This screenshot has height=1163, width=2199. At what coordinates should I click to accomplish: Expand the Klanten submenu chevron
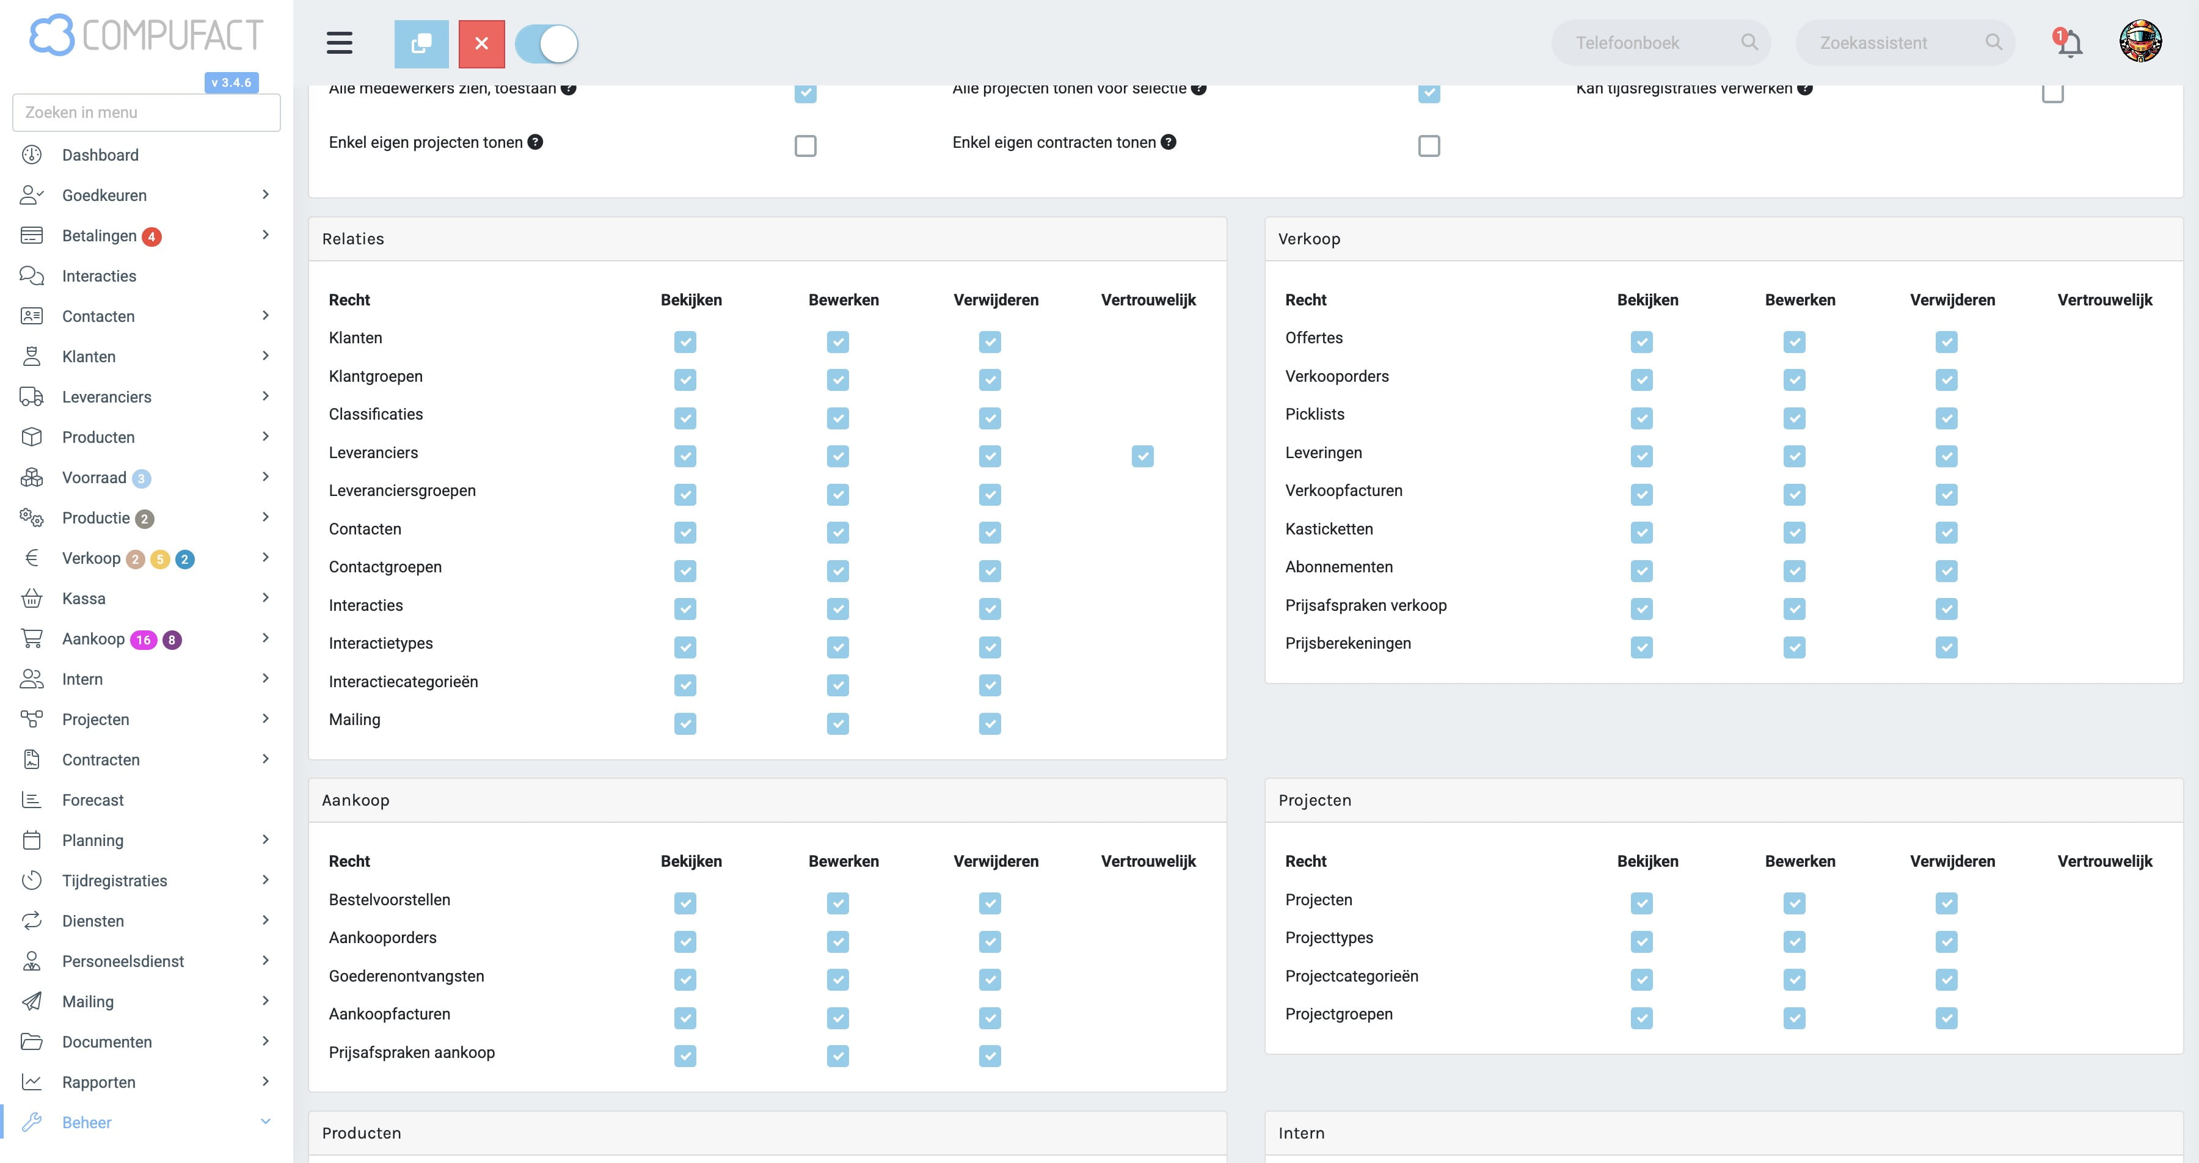click(x=266, y=355)
